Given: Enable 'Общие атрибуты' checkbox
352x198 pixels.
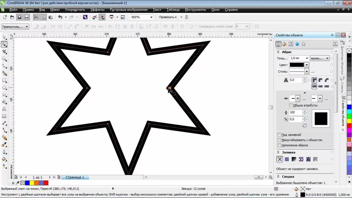Looking at the screenshot, I should 291,105.
